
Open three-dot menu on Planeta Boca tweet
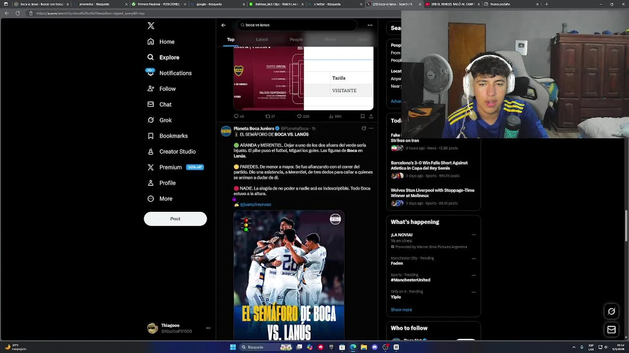[371, 128]
